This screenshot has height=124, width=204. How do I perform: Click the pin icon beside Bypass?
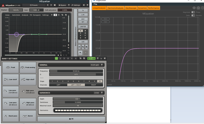click(x=69, y=5)
